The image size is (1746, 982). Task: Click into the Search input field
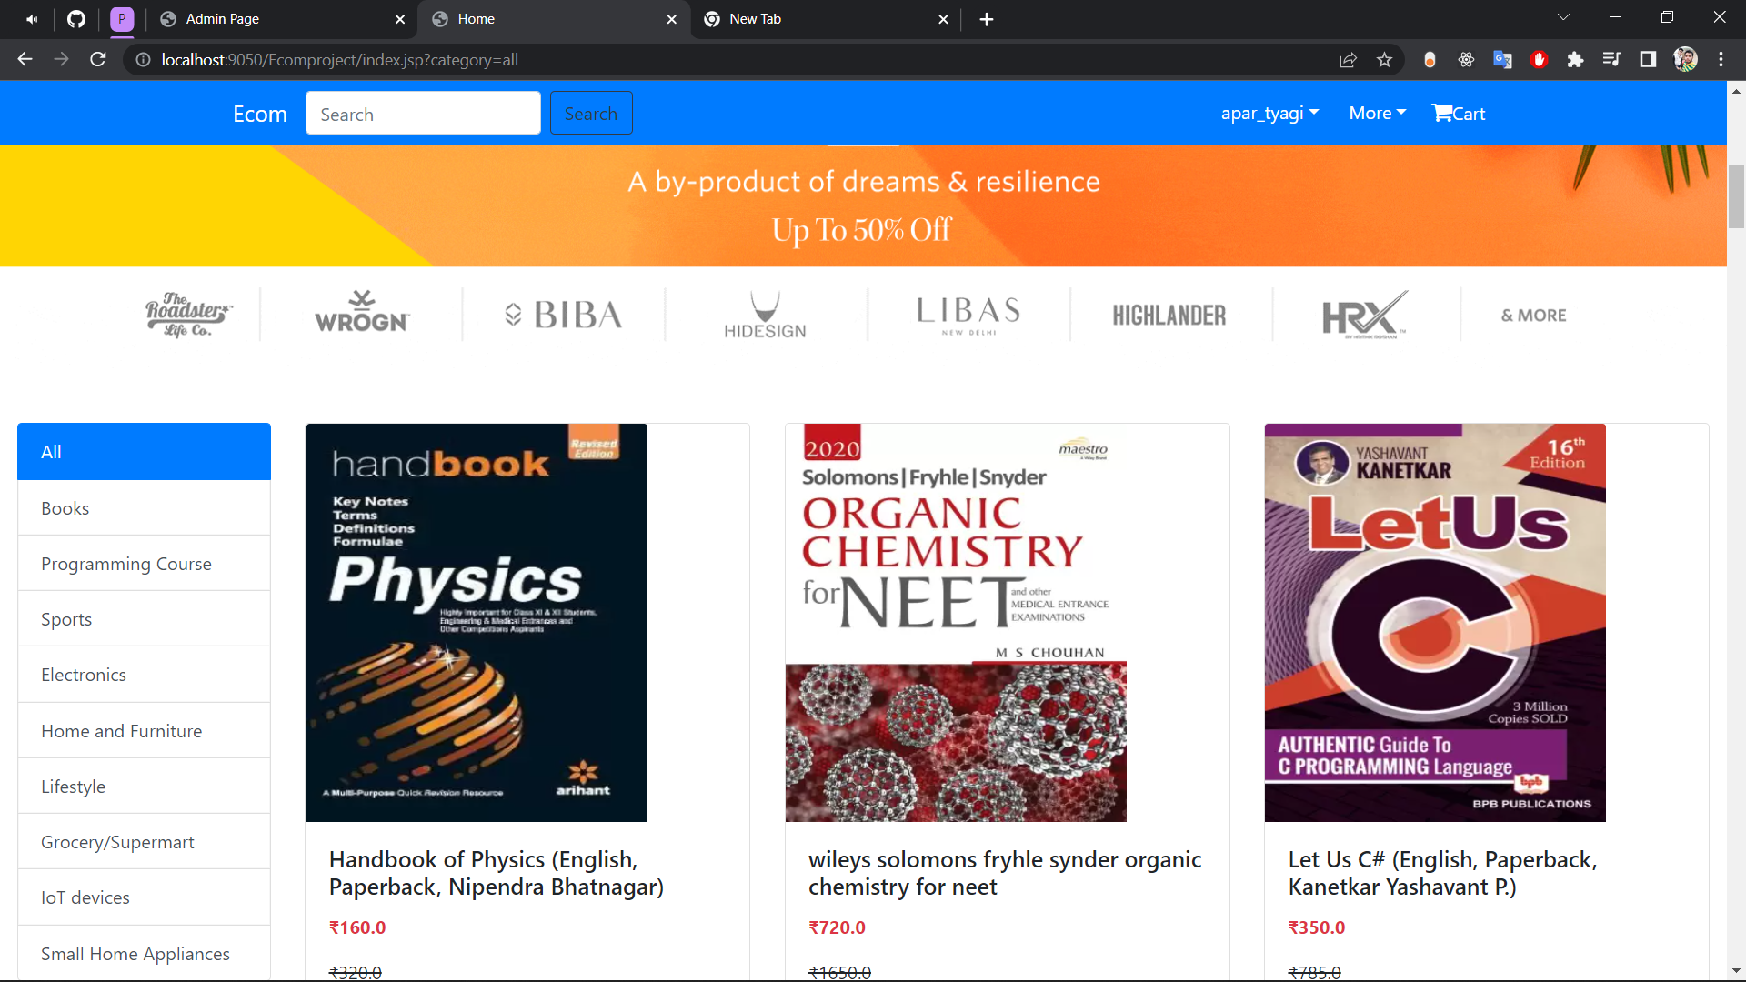tap(423, 114)
